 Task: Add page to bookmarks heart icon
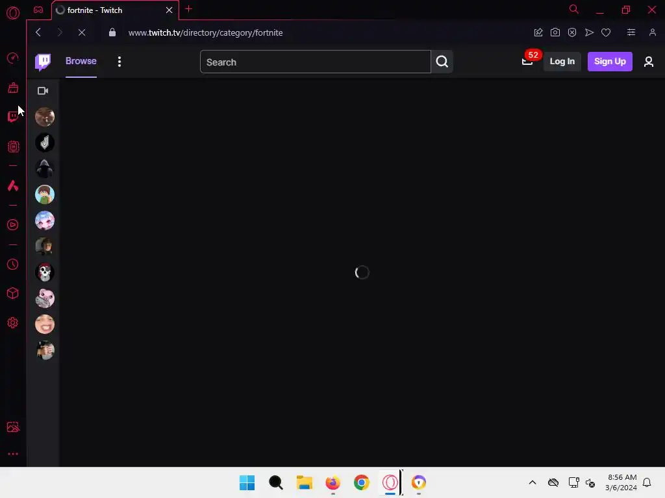606,32
